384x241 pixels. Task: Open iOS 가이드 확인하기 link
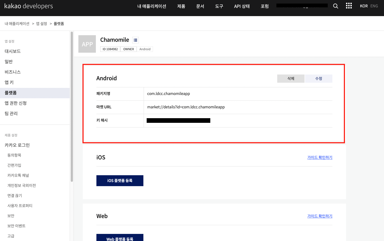click(320, 157)
